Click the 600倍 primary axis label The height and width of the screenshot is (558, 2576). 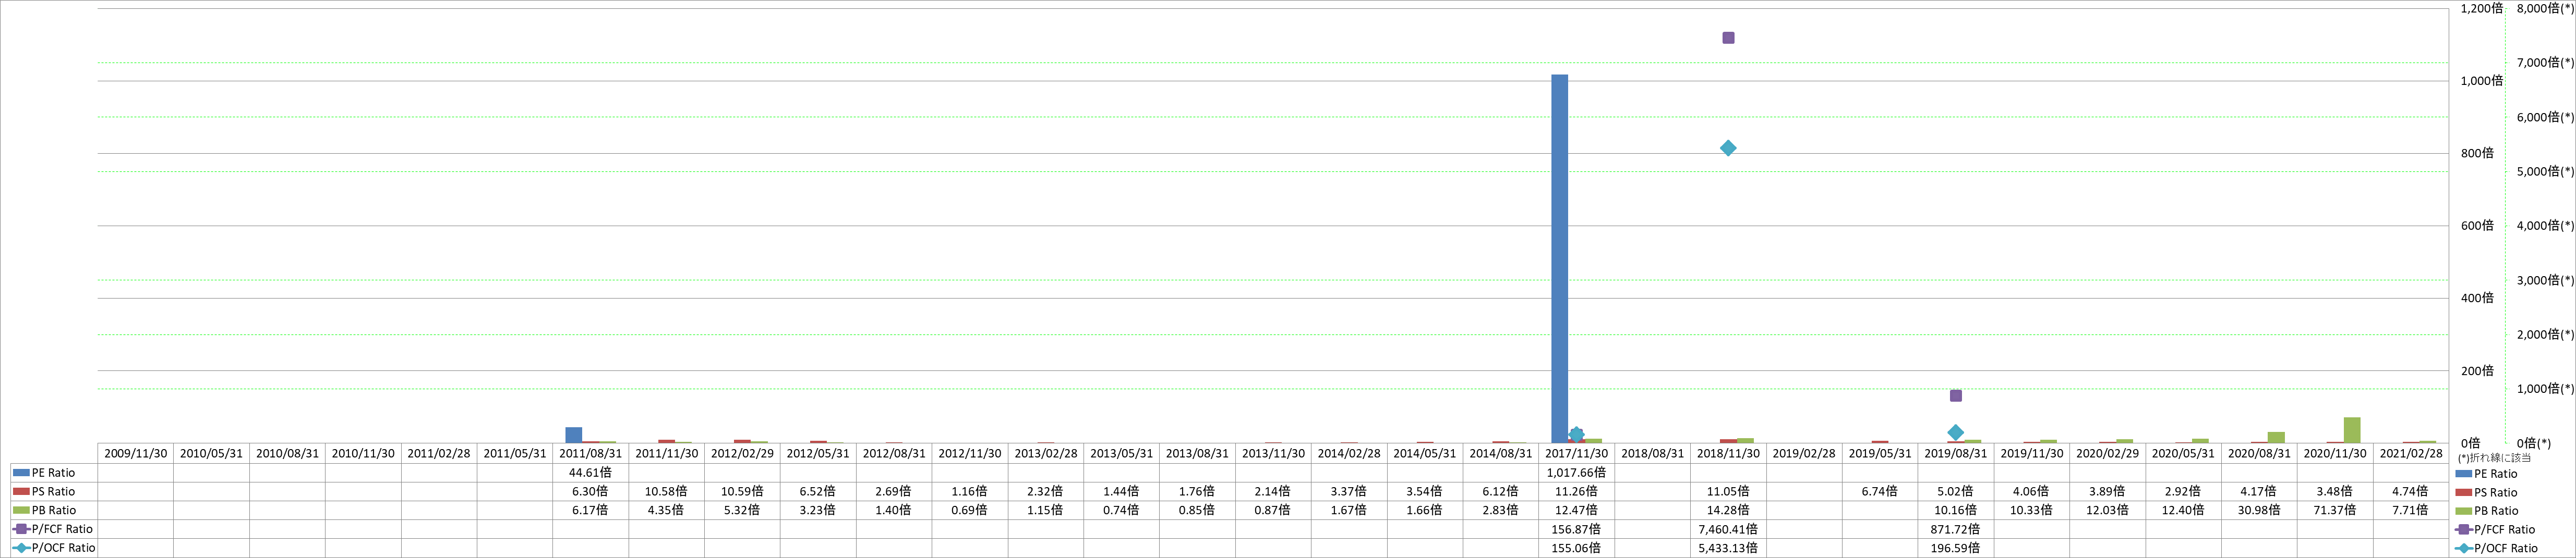point(2477,226)
